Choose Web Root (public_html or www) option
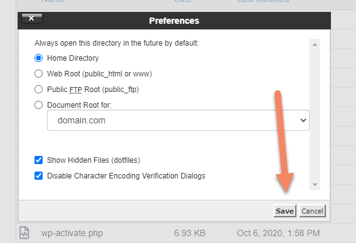Screen dimensions: 356x243 (x=39, y=74)
